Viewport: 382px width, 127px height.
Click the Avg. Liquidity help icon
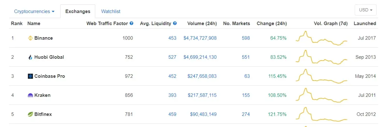coord(175,23)
